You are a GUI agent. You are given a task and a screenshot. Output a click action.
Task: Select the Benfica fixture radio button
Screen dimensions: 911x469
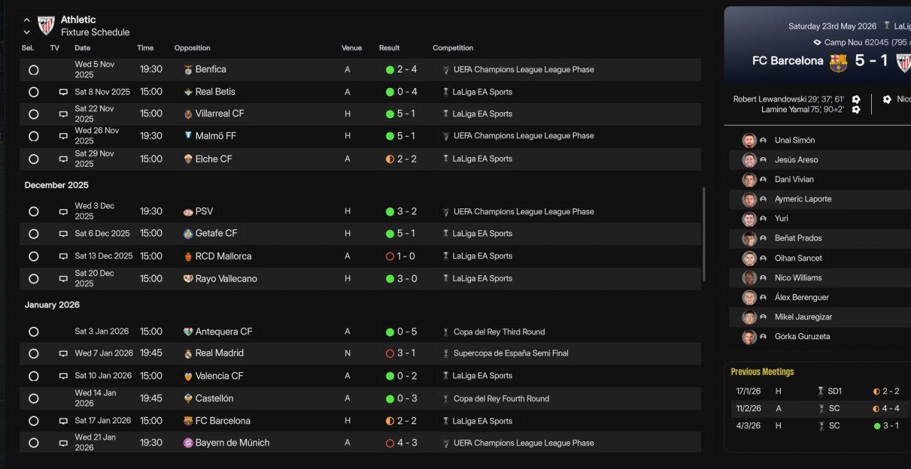point(33,70)
